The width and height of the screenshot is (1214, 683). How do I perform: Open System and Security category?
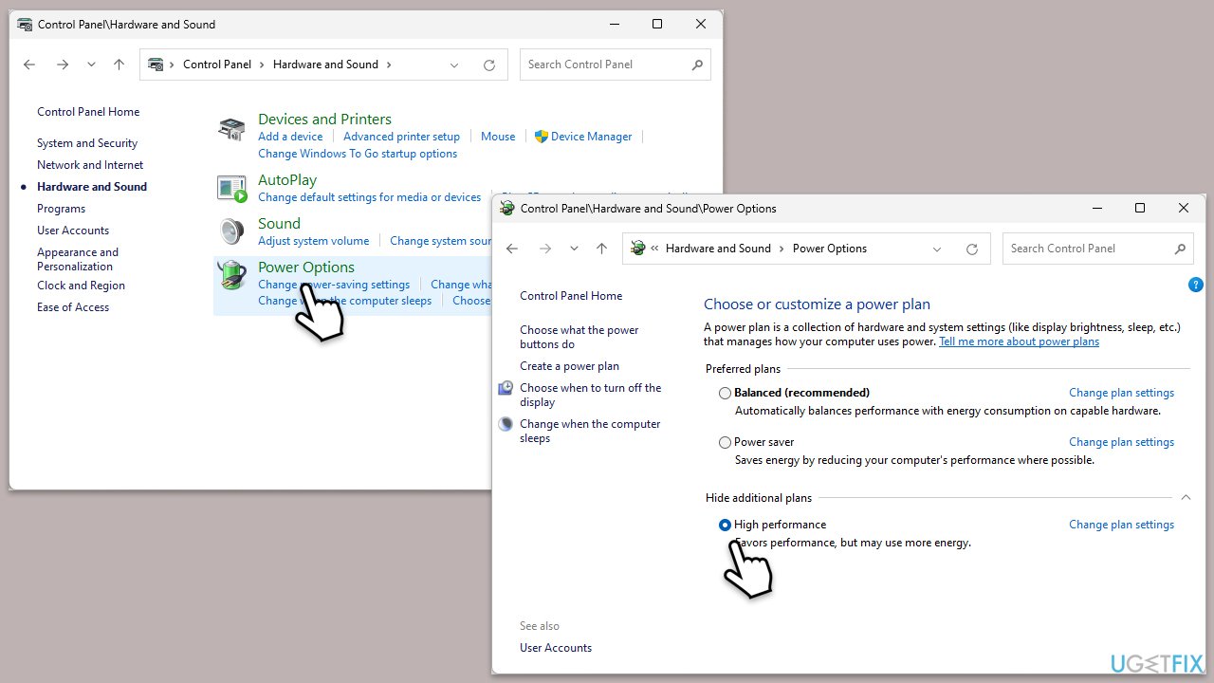pyautogui.click(x=87, y=143)
